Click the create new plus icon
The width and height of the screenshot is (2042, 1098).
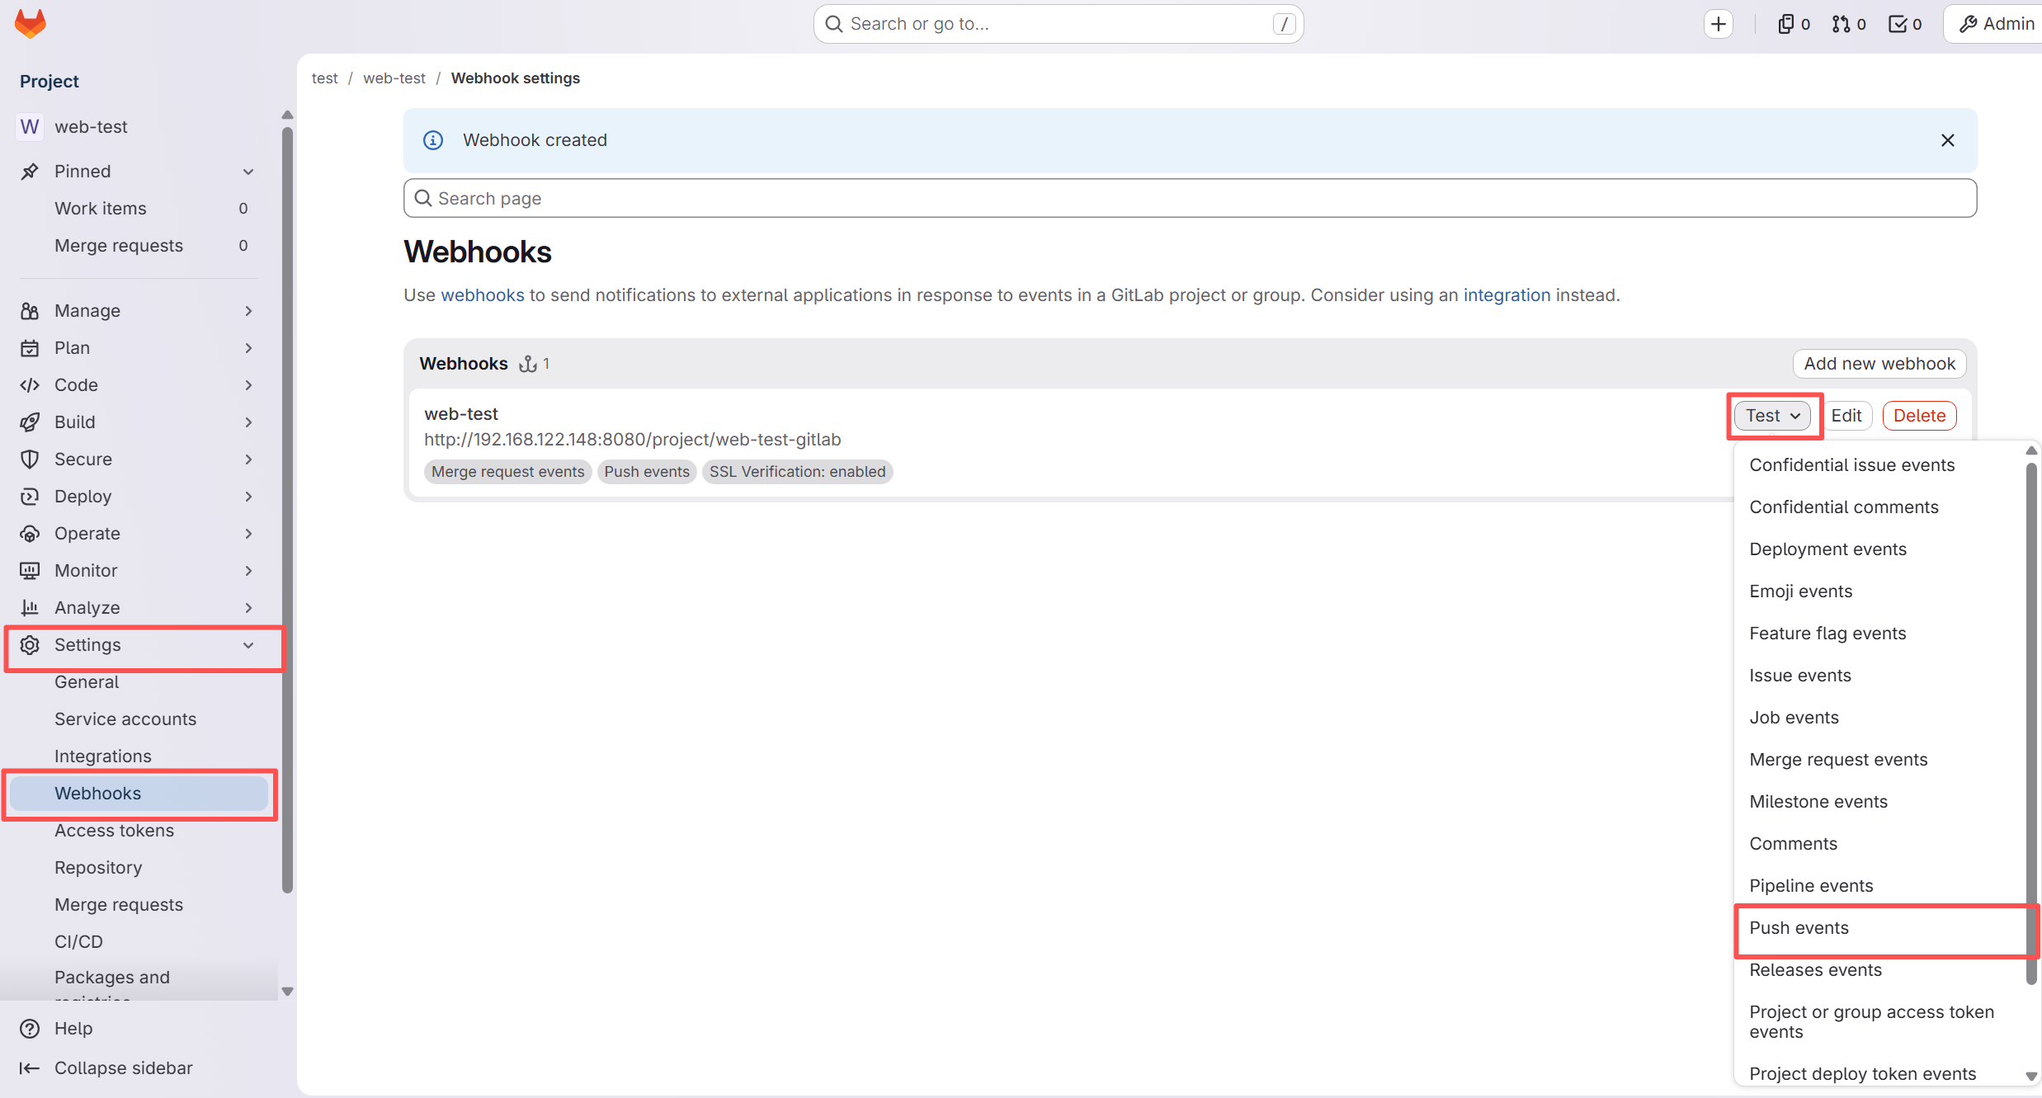pyautogui.click(x=1719, y=25)
